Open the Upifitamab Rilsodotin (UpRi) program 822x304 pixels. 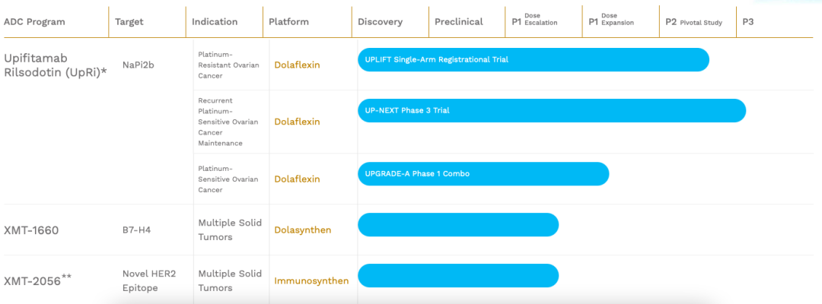(55, 65)
